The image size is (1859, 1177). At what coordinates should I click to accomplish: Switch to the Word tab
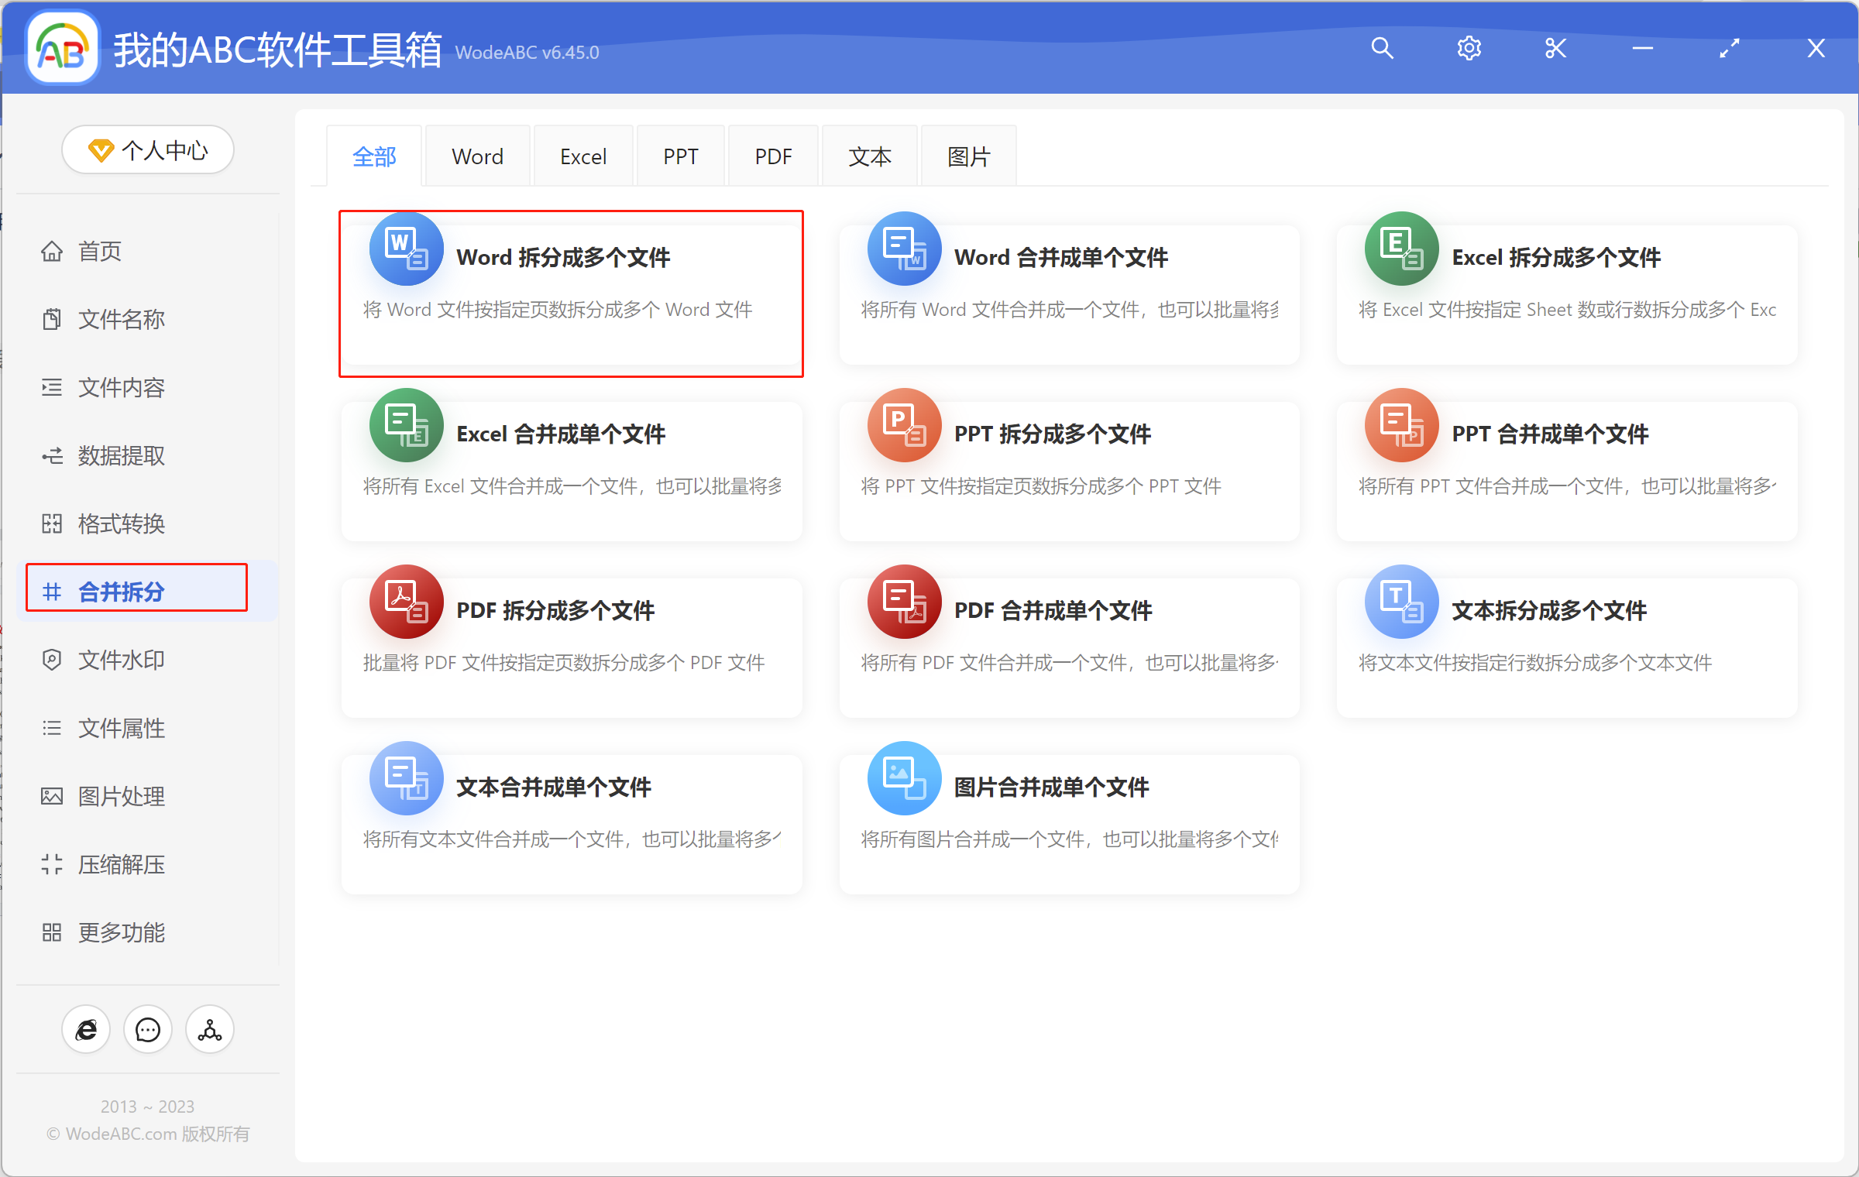pos(477,155)
